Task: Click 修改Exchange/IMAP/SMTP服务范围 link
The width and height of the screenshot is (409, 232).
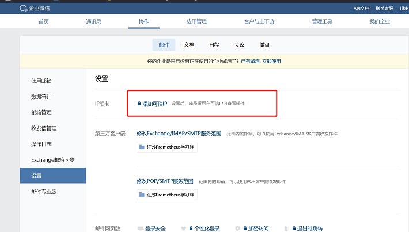Action: [179, 133]
